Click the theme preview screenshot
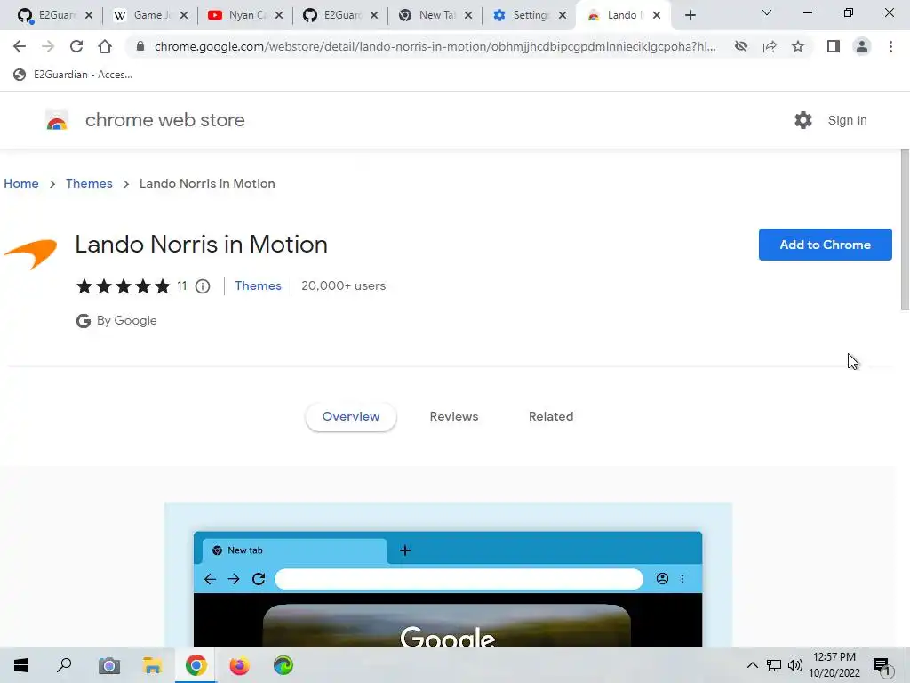The image size is (910, 683). (x=448, y=575)
